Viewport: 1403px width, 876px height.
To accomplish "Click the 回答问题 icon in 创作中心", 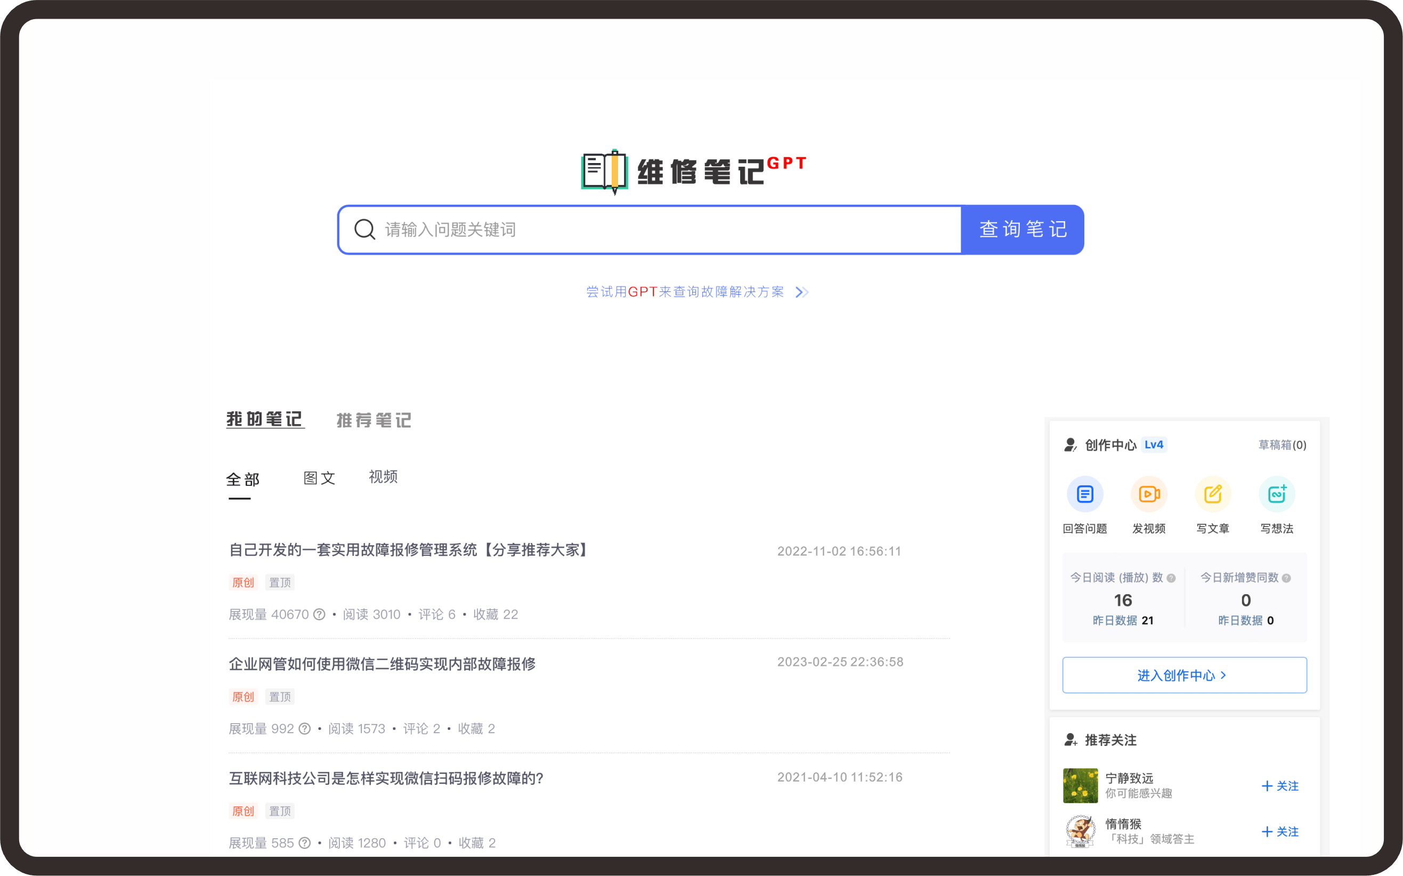I will 1084,494.
